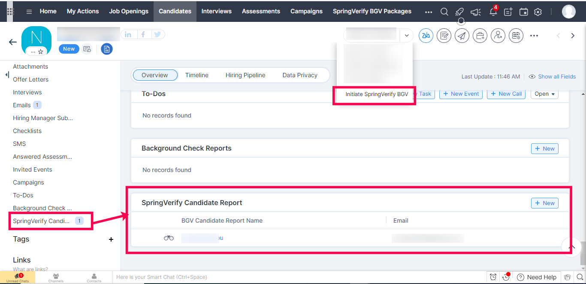
Task: Open the Job Openings module
Action: pos(129,11)
